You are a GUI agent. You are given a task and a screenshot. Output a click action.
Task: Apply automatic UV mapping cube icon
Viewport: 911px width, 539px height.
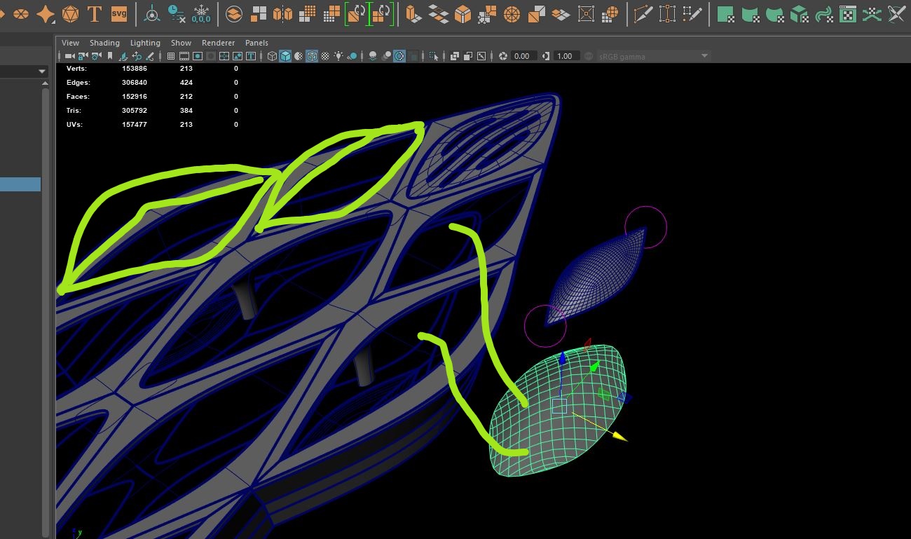pyautogui.click(x=799, y=13)
